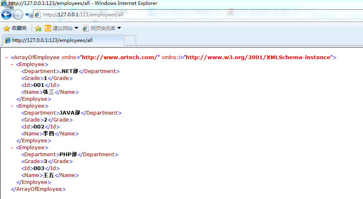Expand the 网页快讯库 dropdown arrow
The height and width of the screenshot is (199, 363).
pos(119,28)
